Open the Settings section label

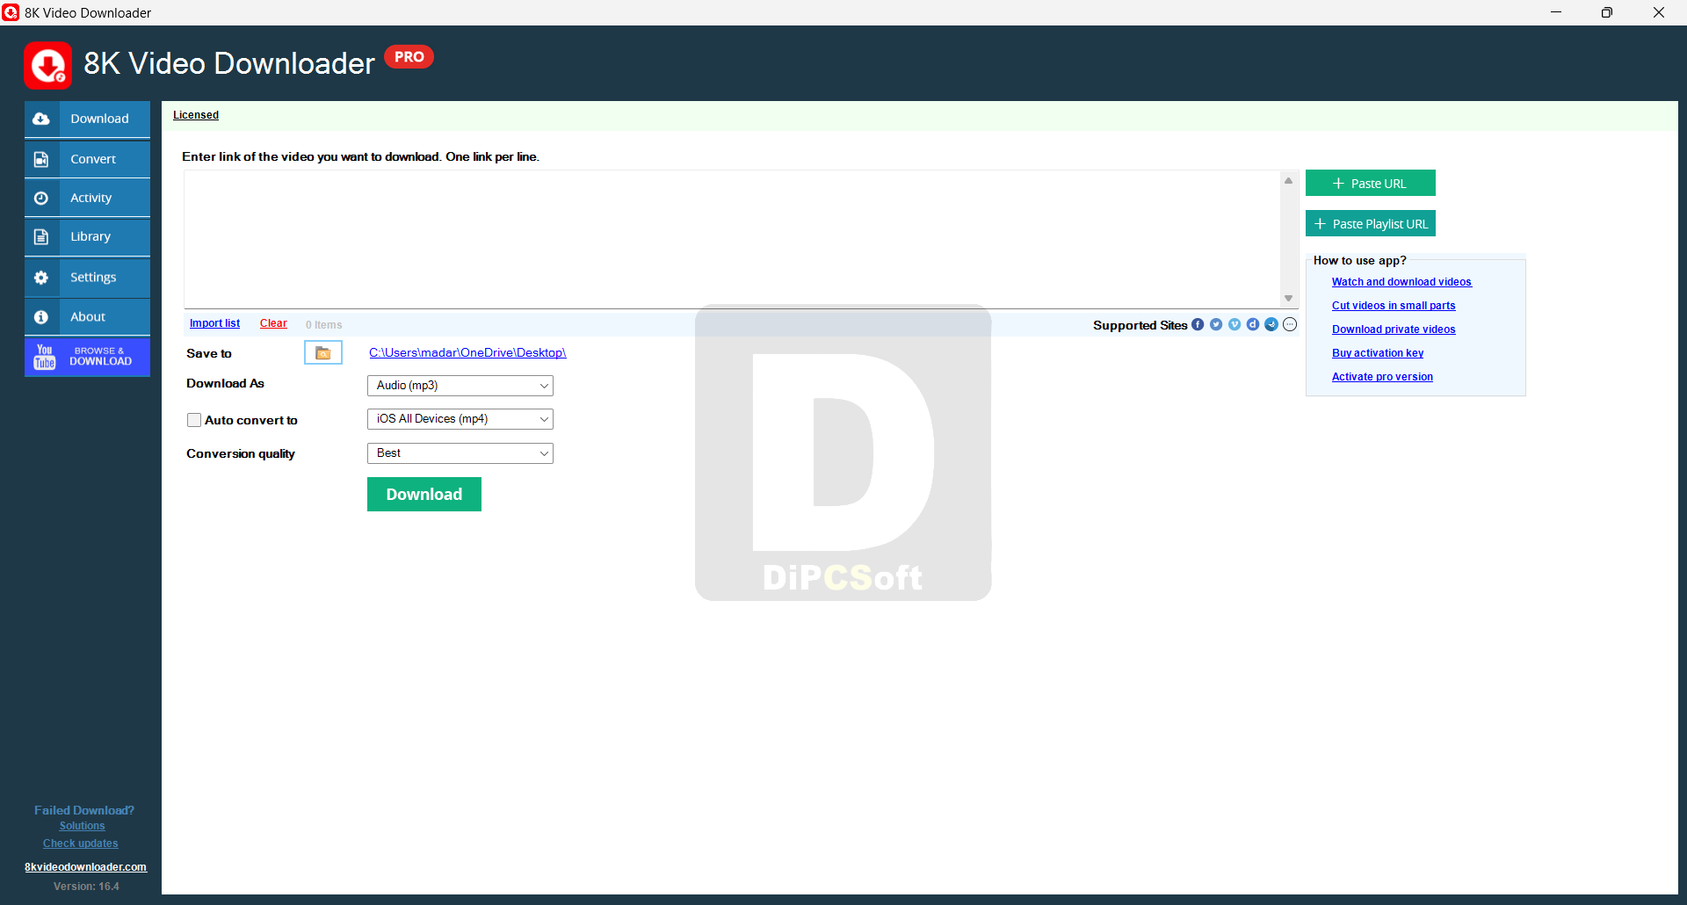pos(93,277)
